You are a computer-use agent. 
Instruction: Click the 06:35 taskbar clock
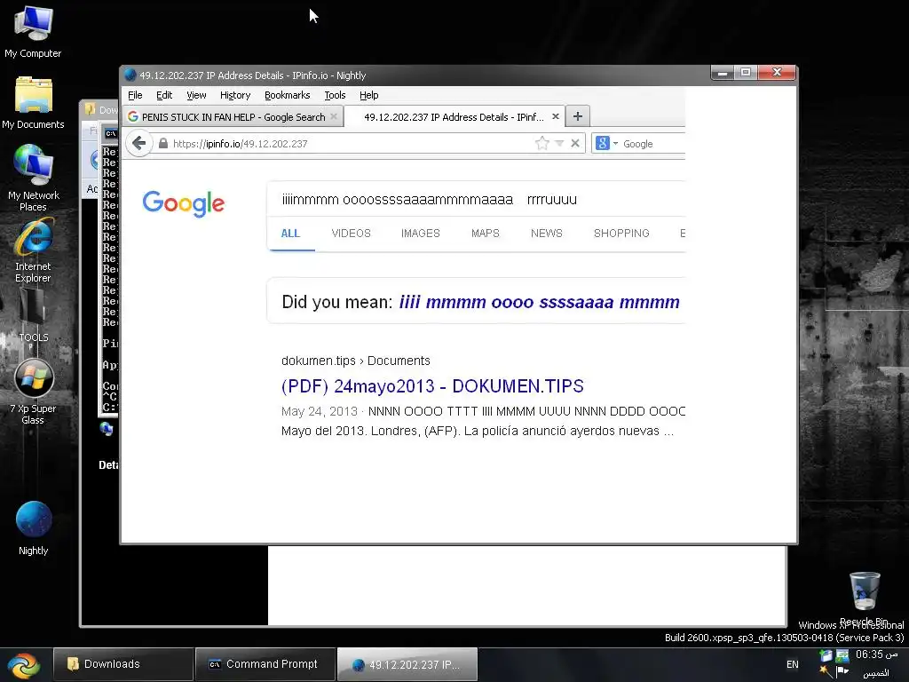(876, 654)
